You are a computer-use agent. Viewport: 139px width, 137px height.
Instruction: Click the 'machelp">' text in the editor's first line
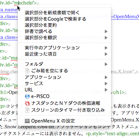pos(25,3)
